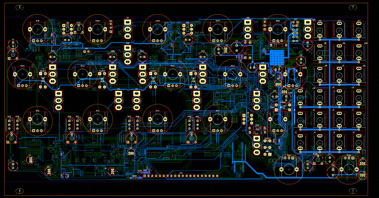Click the "1" marker in the bottom-left corner
Viewport: 379px width, 198px height.
tap(20, 191)
